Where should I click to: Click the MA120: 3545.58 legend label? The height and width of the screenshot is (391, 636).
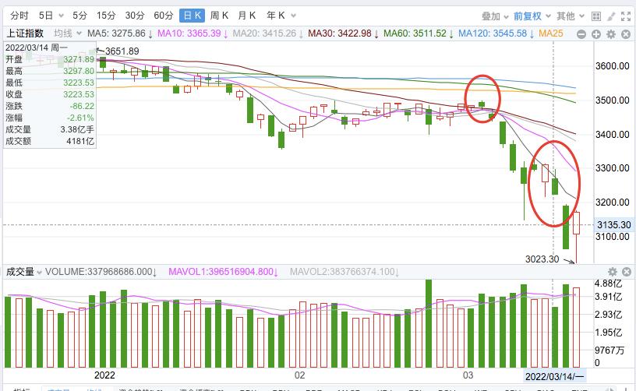(x=493, y=33)
